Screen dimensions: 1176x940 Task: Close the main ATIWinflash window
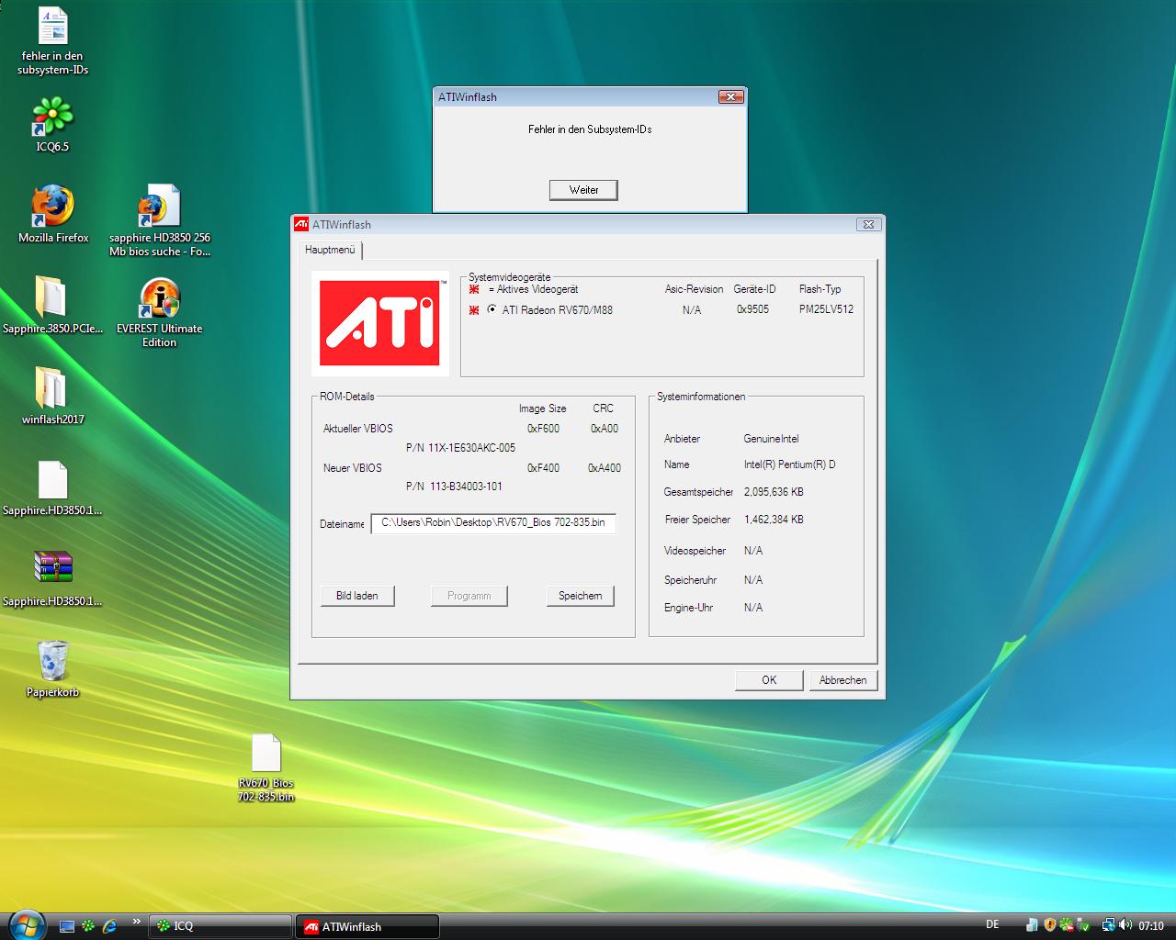pyautogui.click(x=868, y=224)
